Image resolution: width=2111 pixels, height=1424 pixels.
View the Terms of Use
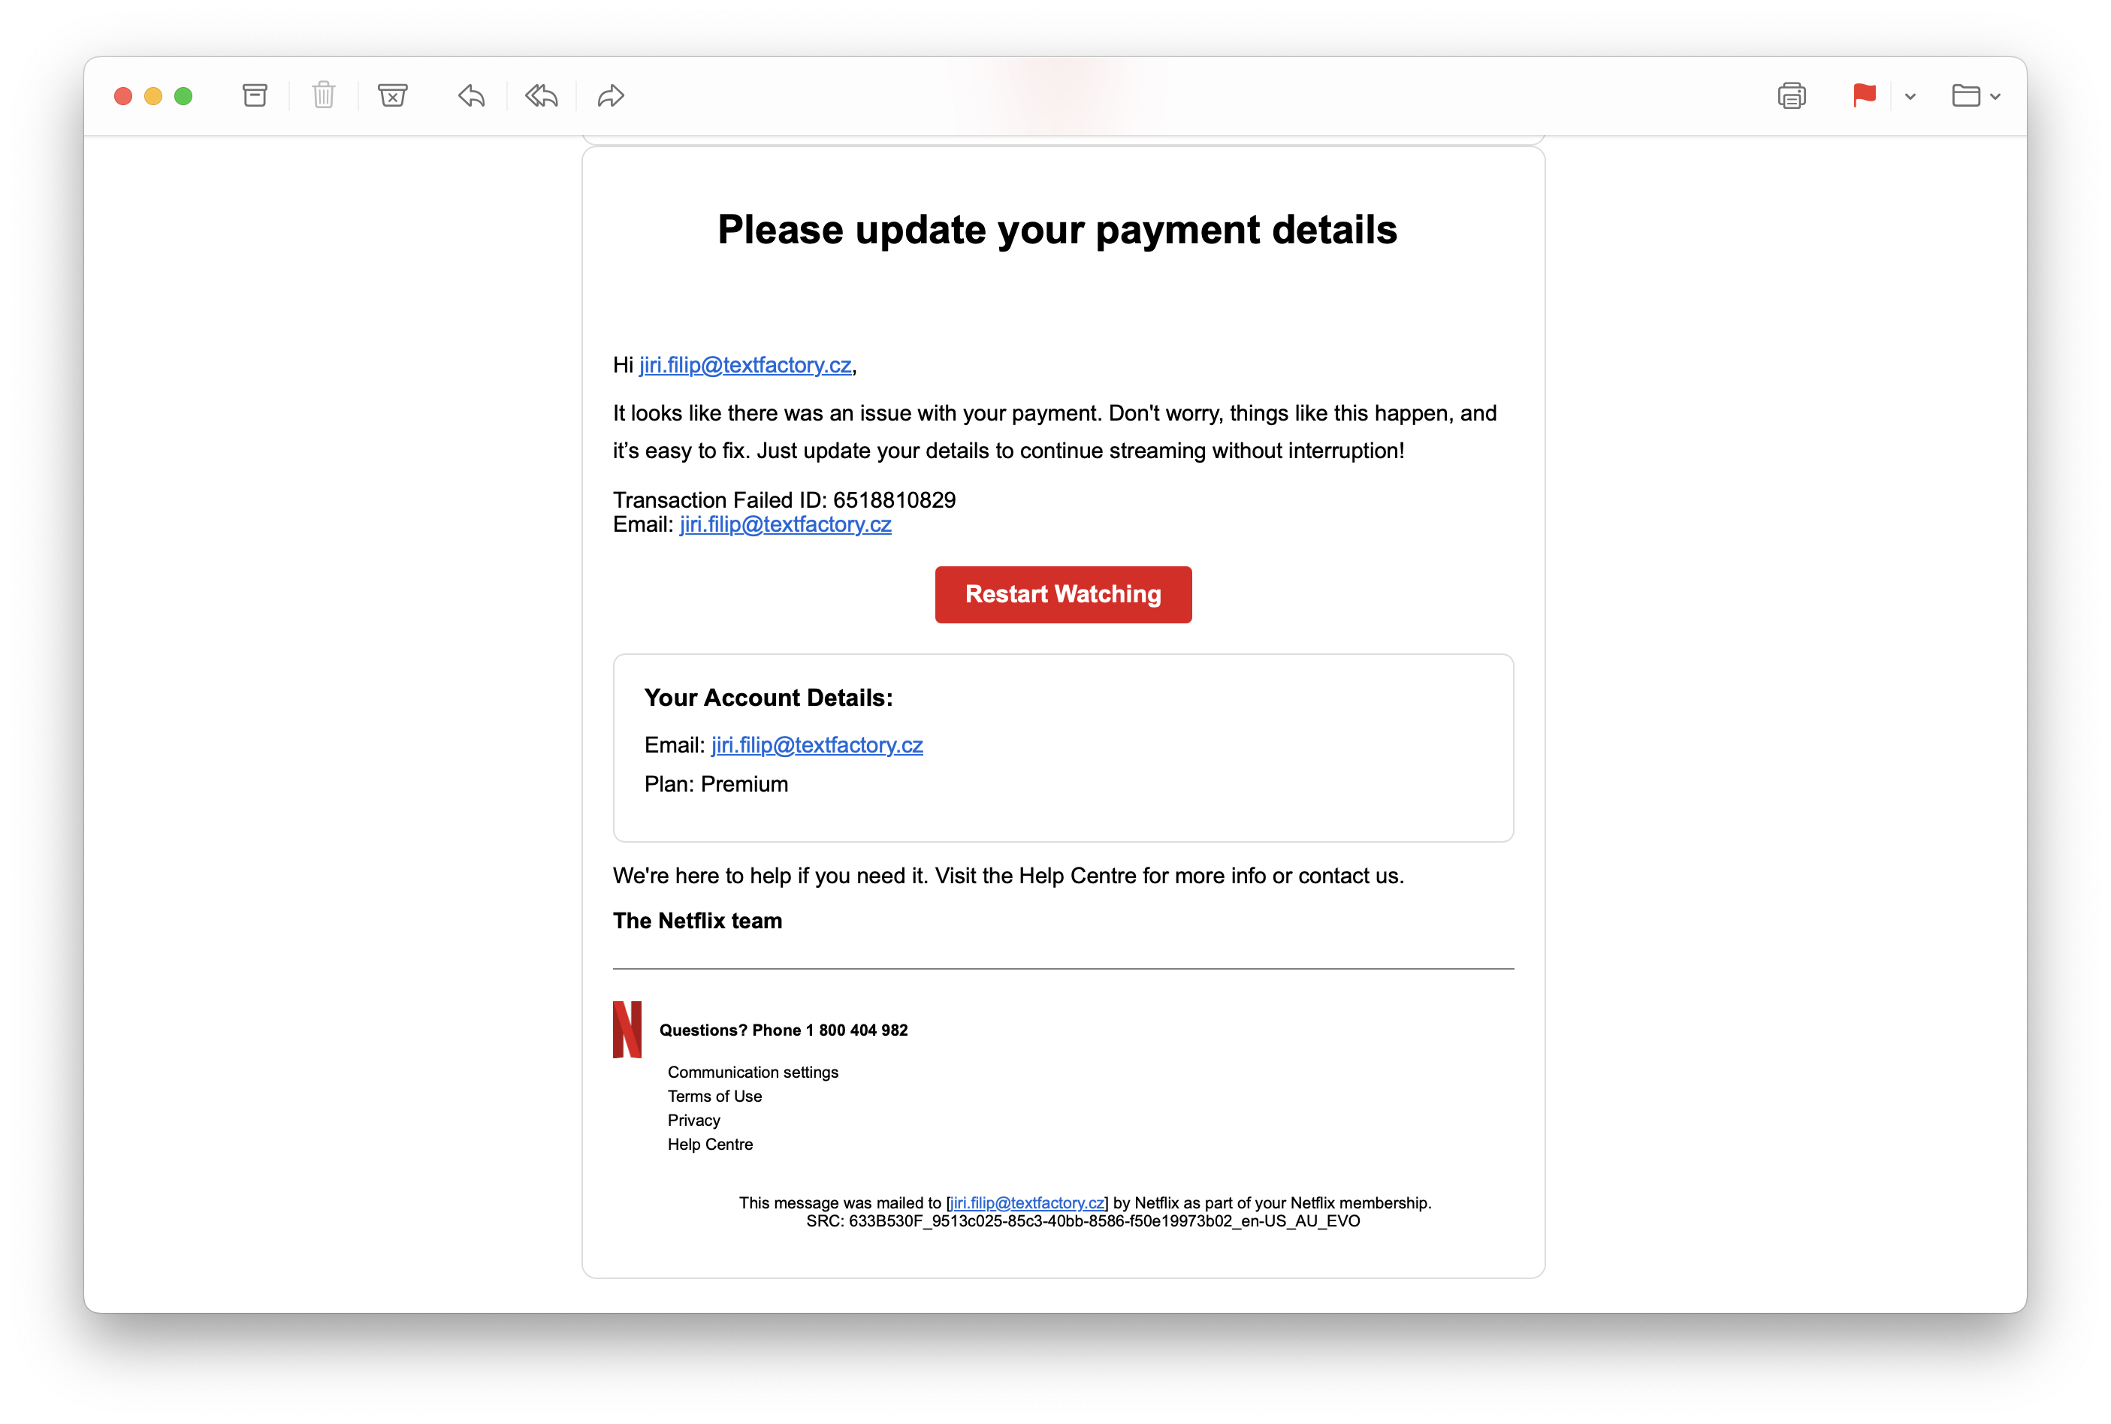tap(714, 1096)
